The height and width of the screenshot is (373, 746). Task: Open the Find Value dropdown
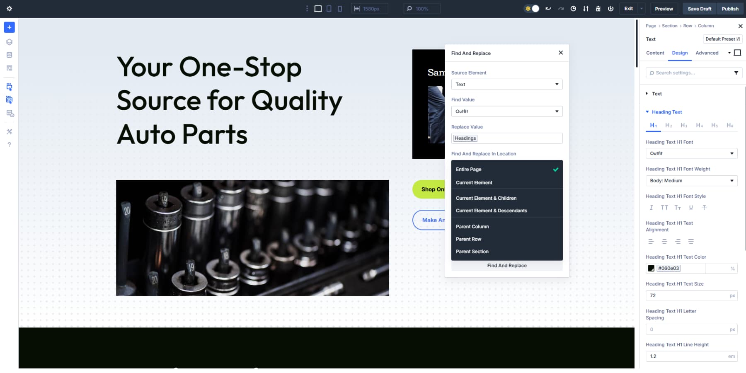tap(507, 111)
